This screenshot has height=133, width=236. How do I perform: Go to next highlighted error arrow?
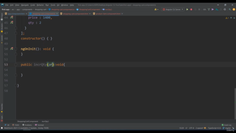(x=234, y=18)
